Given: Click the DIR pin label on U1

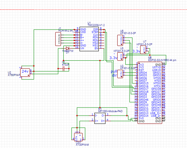Looking at the screenshot, I should pyautogui.click(x=96, y=30).
